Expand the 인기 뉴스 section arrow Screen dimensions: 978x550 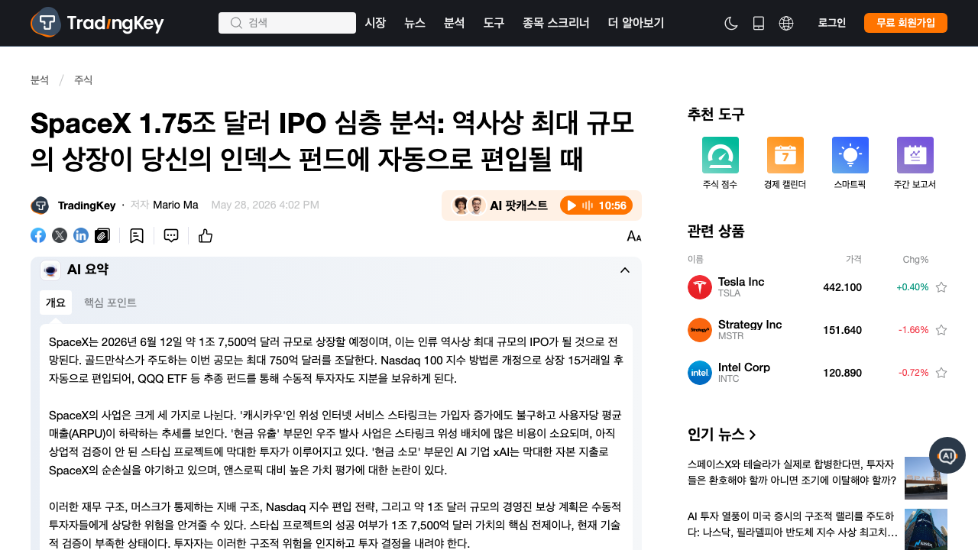[x=753, y=435]
